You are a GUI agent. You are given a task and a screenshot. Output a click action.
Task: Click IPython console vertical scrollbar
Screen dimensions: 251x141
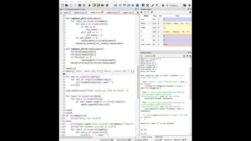tap(191, 83)
